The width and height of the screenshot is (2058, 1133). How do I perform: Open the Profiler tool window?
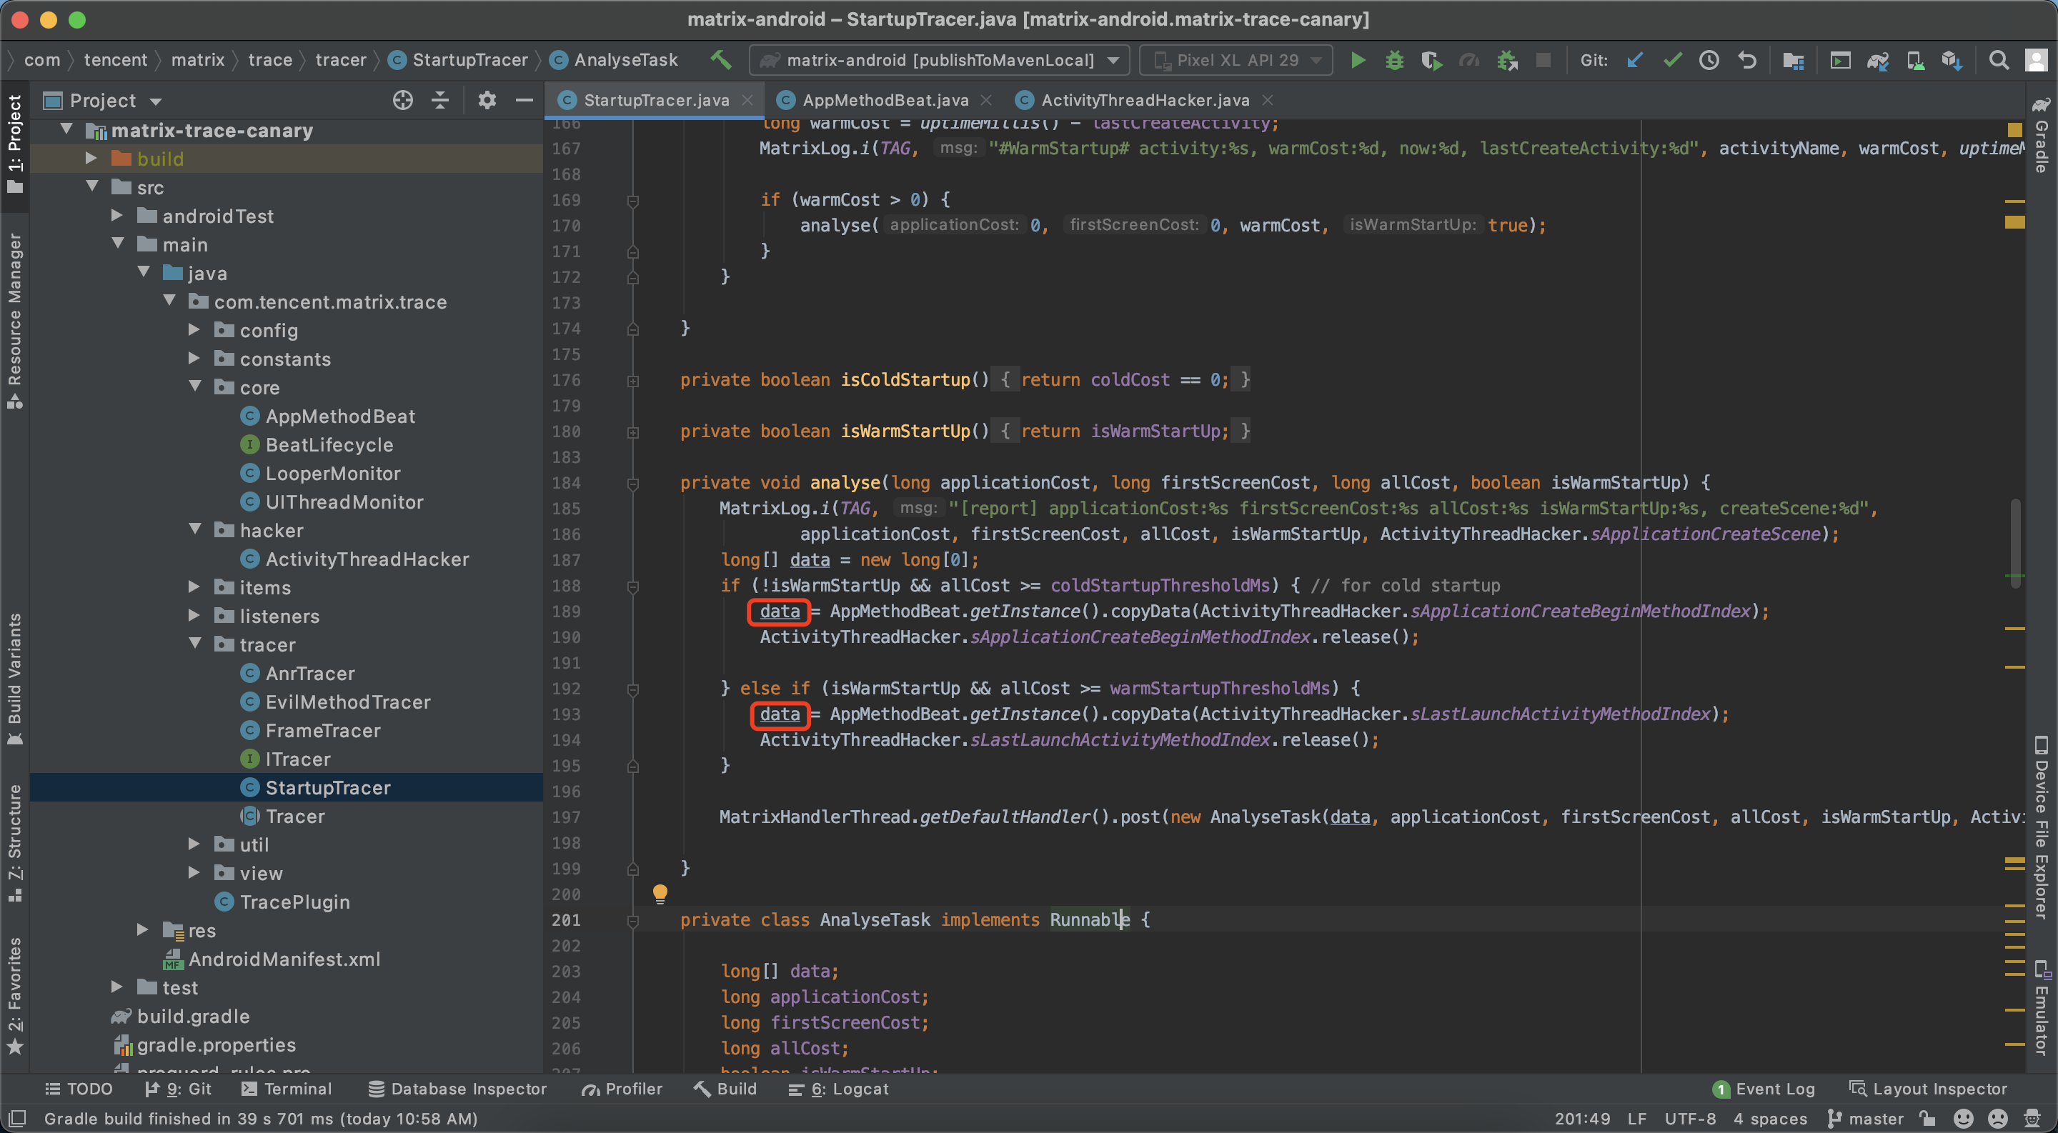coord(622,1088)
